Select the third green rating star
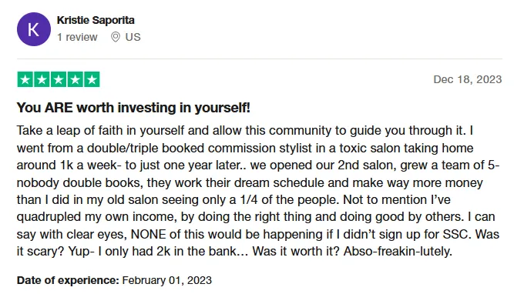This screenshot has height=294, width=514. click(x=59, y=79)
